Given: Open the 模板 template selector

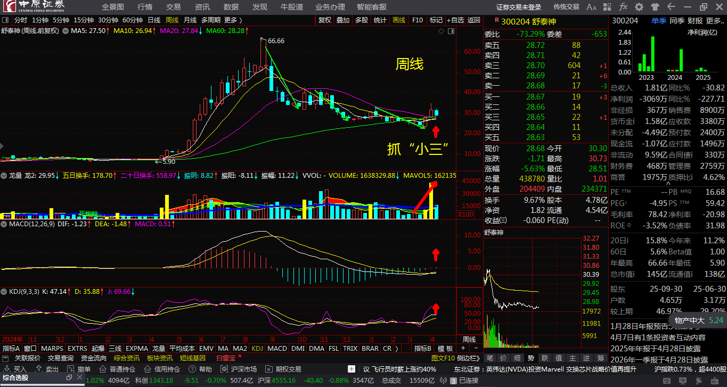Looking at the screenshot, I should click(445, 348).
